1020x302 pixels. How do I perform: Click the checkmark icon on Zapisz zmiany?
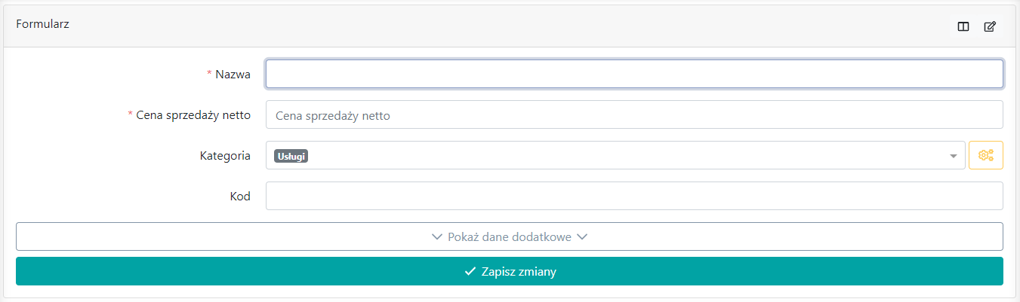470,271
